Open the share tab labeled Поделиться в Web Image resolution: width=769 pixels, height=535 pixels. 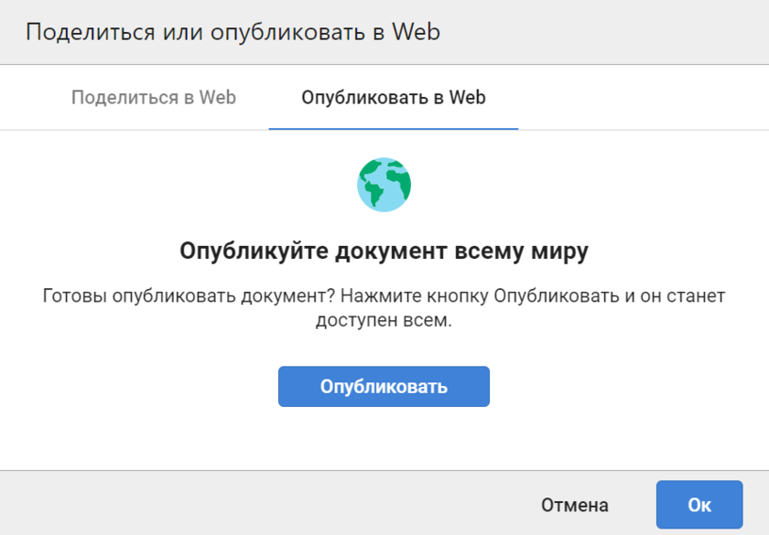pyautogui.click(x=154, y=97)
